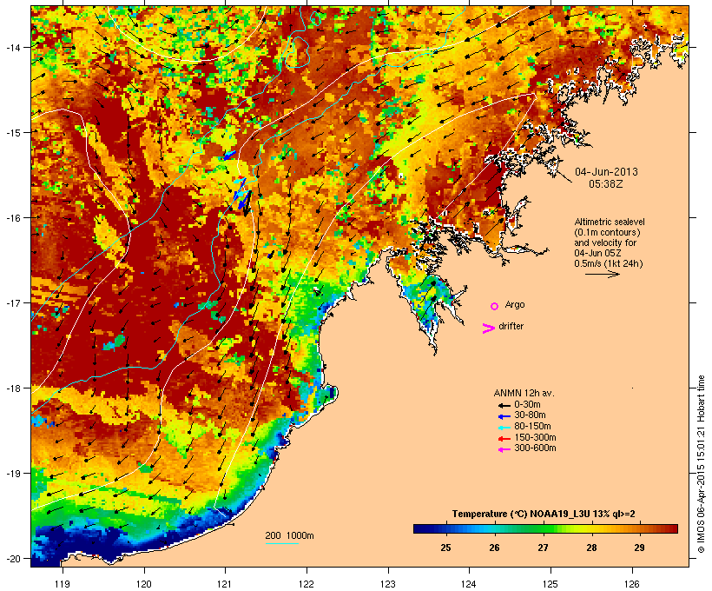Screen dimensions: 712x591
Task: Click the '150-300m' depth label
Action: tap(535, 437)
